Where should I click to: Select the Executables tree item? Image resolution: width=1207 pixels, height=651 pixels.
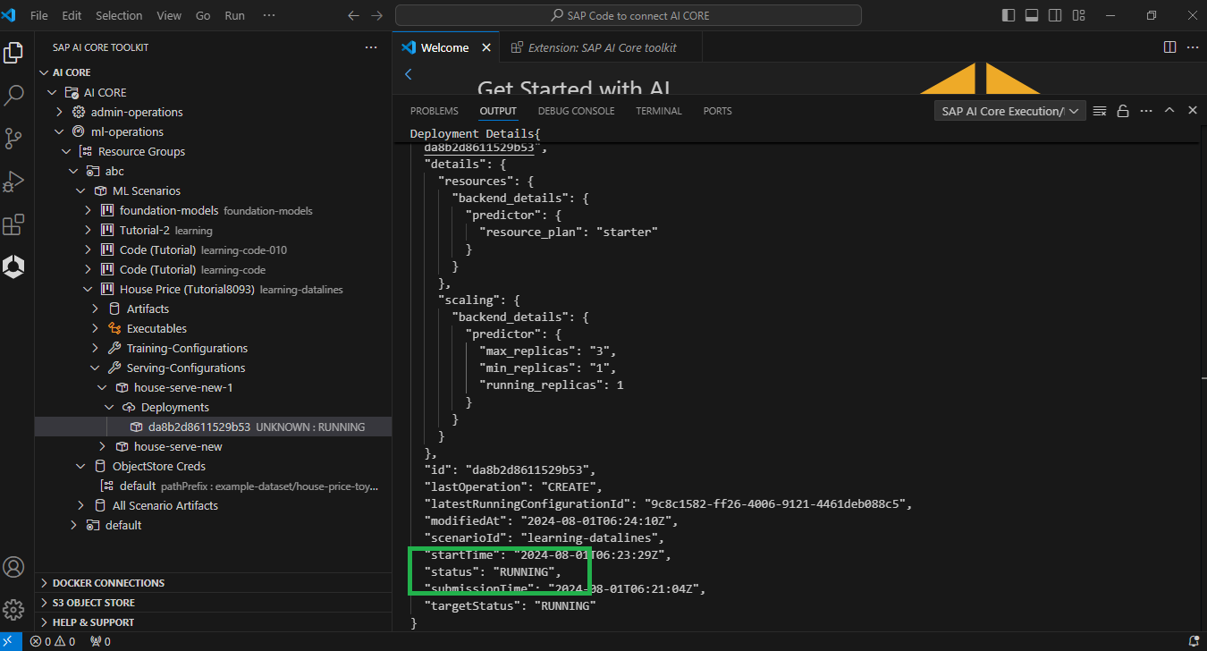(213, 328)
